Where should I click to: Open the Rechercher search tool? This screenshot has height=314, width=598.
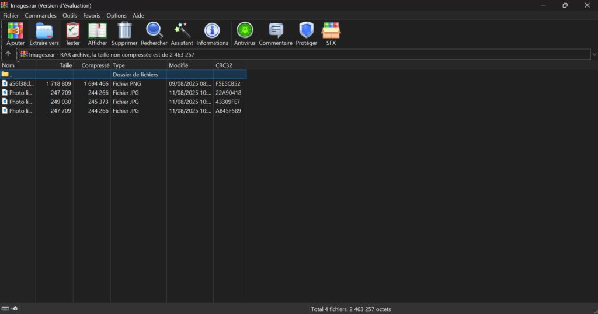pos(154,34)
